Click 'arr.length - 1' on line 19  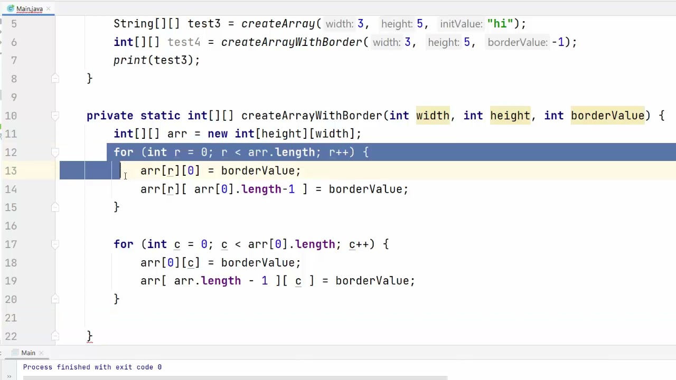221,281
